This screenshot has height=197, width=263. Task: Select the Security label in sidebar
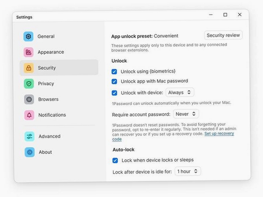(47, 68)
